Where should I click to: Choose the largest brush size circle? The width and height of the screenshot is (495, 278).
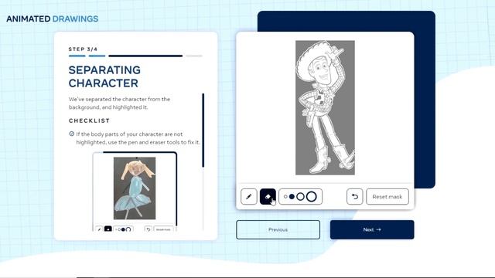[x=311, y=197]
